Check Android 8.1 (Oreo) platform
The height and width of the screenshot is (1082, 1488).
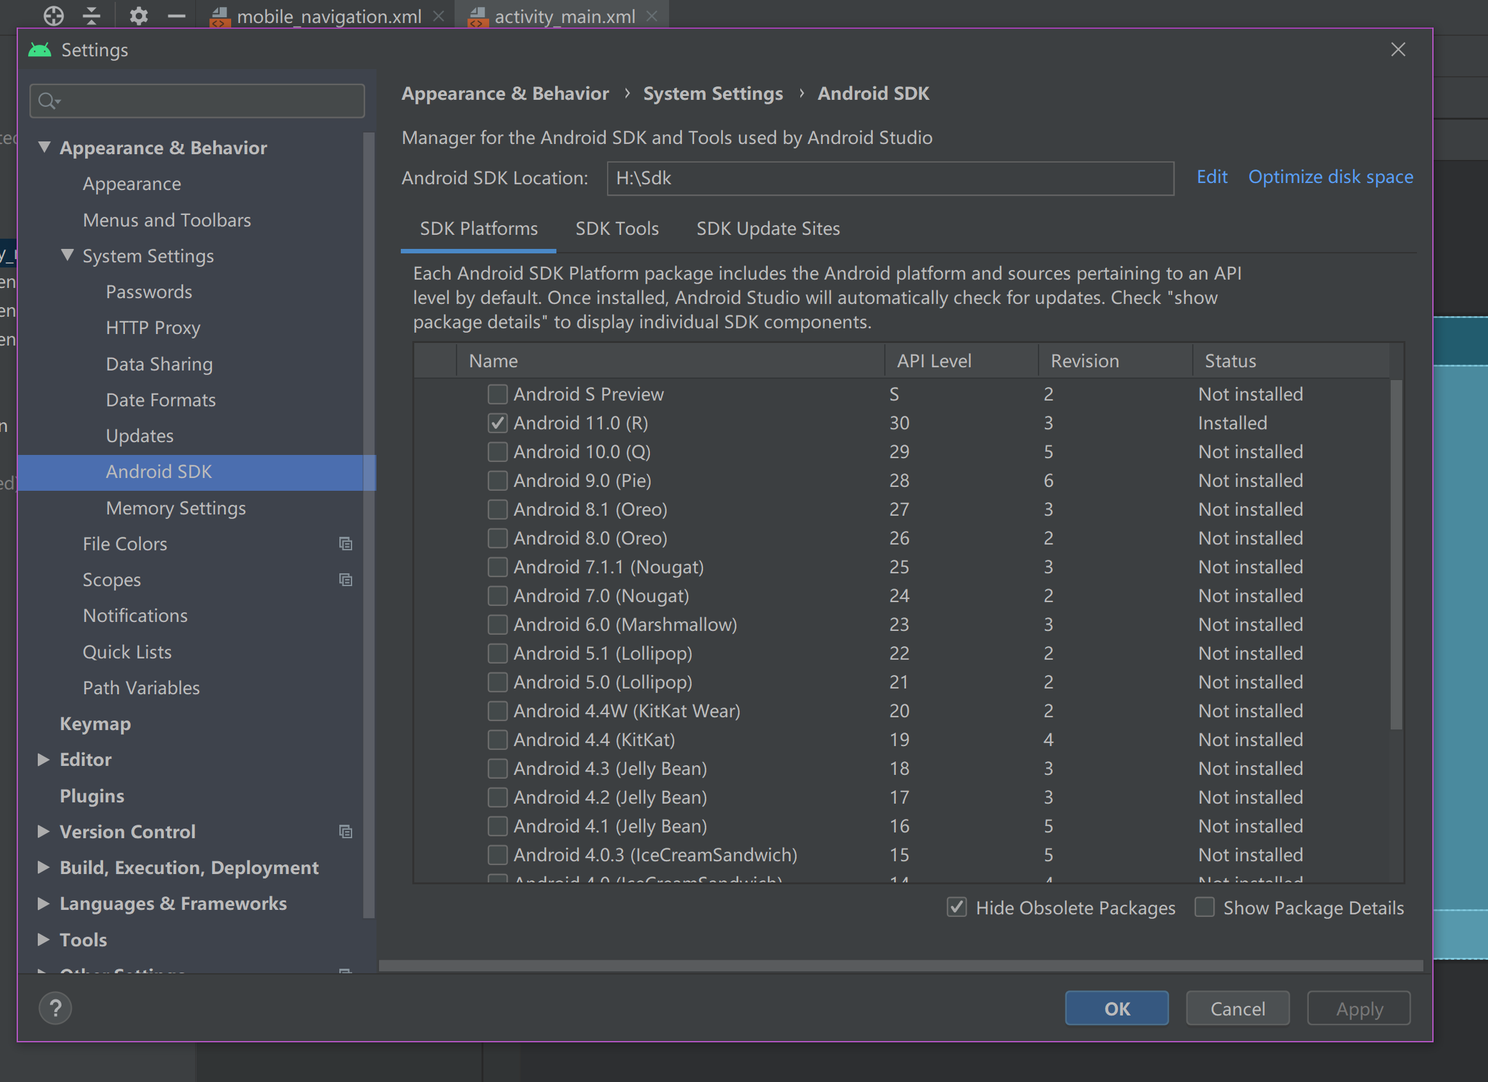[x=497, y=509]
